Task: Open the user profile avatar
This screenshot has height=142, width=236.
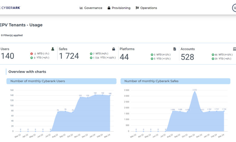Action: [x=234, y=8]
